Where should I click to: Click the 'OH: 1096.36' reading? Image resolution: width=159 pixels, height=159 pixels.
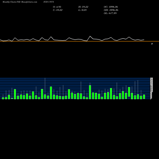point(111,10)
